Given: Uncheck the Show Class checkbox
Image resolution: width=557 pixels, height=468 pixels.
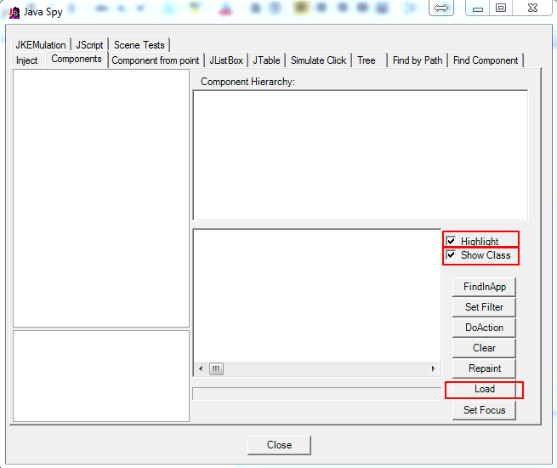Looking at the screenshot, I should (x=452, y=255).
